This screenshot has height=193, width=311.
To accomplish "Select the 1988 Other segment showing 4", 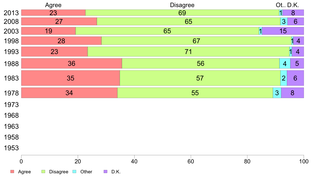I will tap(285, 63).
